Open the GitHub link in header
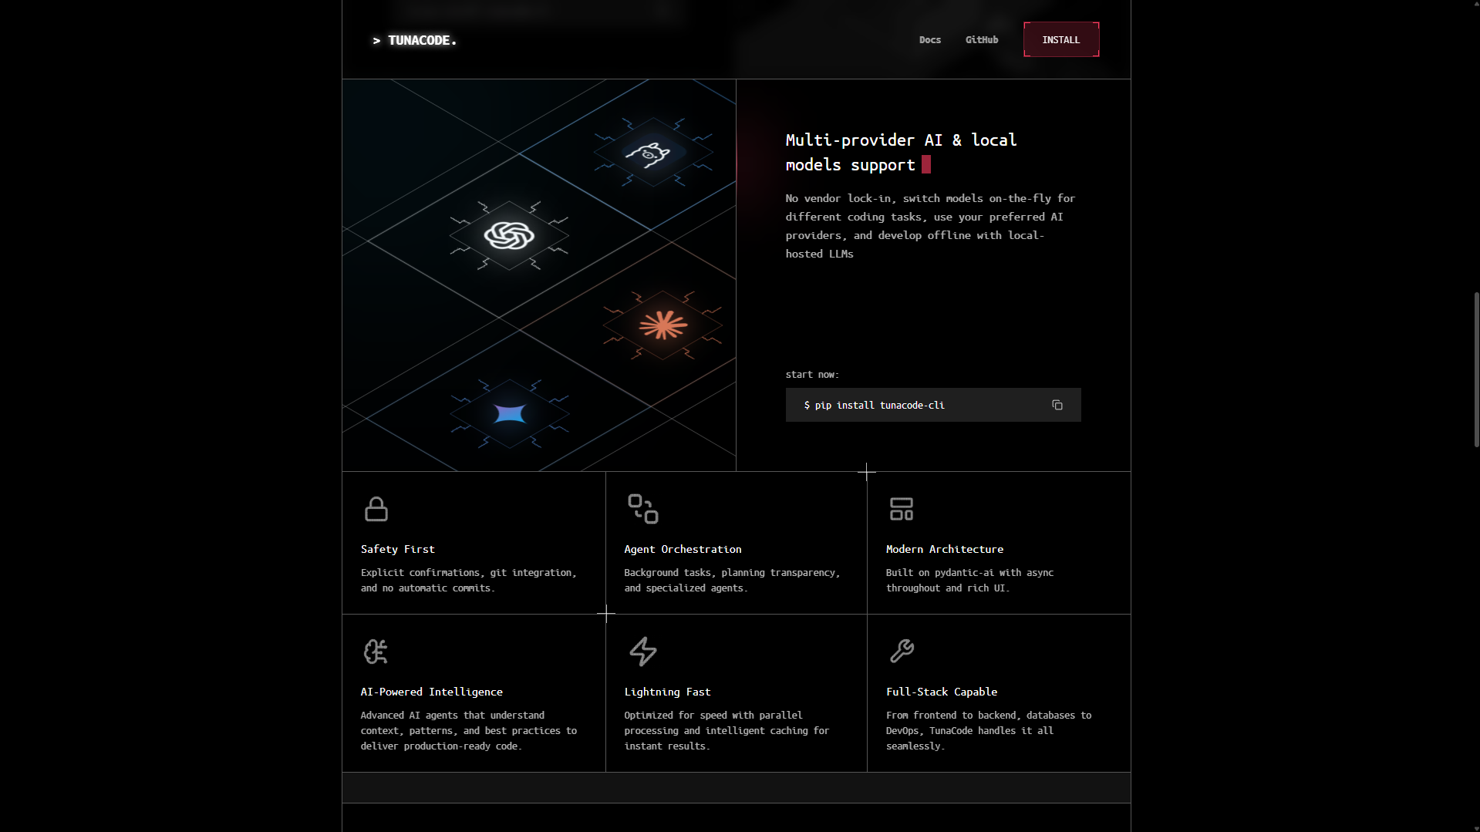1480x832 pixels. [981, 40]
